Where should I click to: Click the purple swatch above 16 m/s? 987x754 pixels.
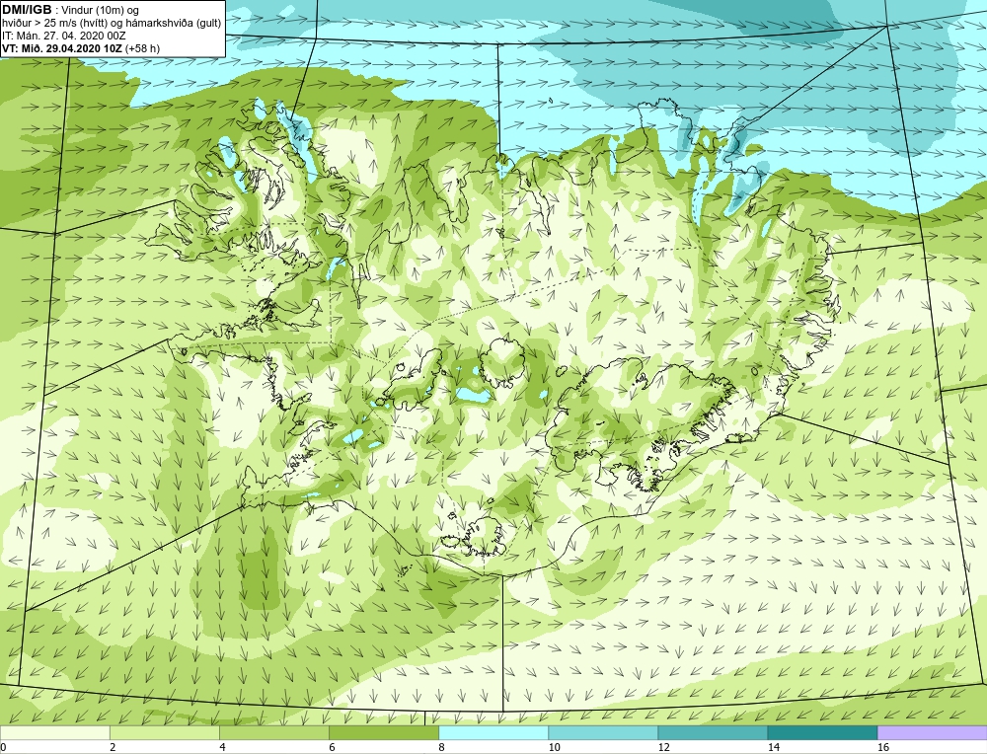pos(933,732)
